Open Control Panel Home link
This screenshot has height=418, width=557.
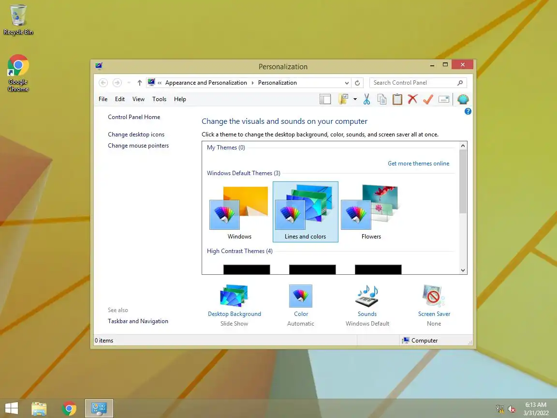coord(134,117)
